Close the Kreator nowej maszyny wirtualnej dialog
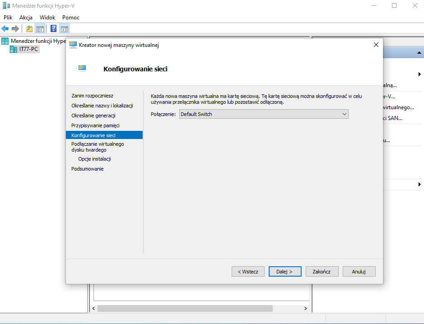Viewport: 424px width, 324px height. 376,45
